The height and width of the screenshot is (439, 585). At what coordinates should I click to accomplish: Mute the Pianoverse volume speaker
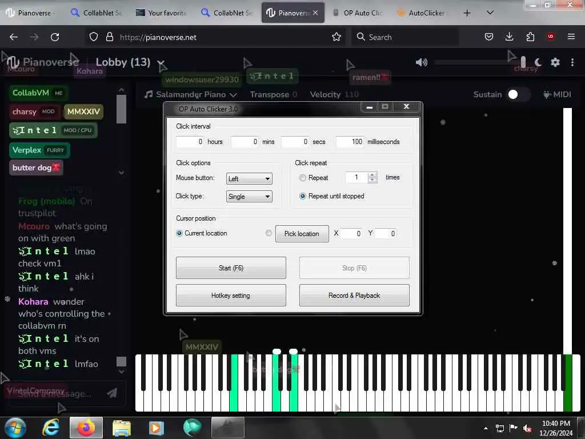(422, 62)
